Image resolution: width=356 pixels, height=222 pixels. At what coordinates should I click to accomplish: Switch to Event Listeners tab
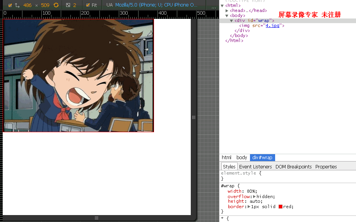[x=255, y=167]
